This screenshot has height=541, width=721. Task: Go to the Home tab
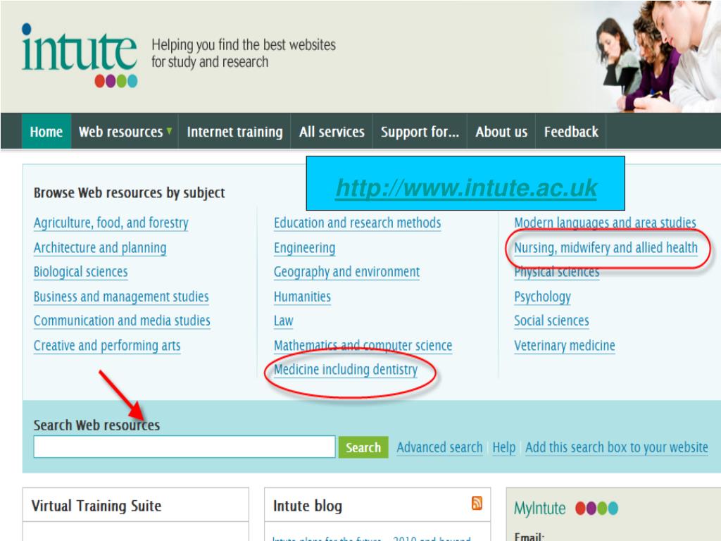point(46,132)
